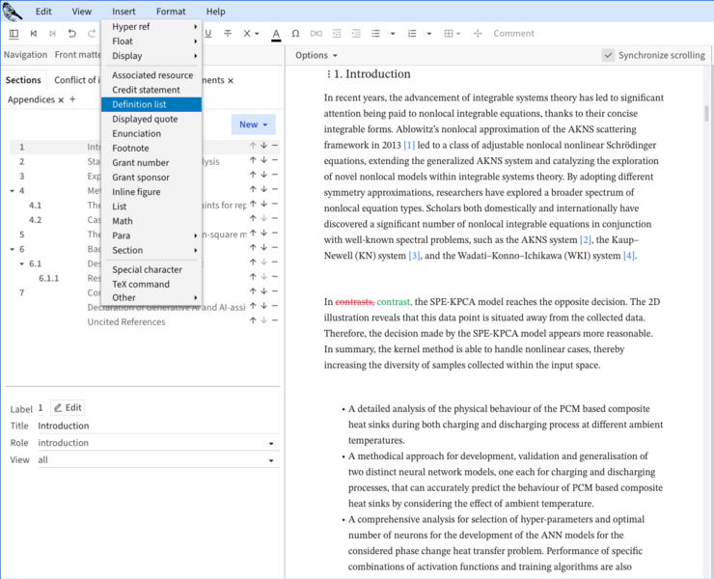Viewport: 714px width, 579px height.
Task: Choose Definition list menu item
Action: [x=151, y=104]
